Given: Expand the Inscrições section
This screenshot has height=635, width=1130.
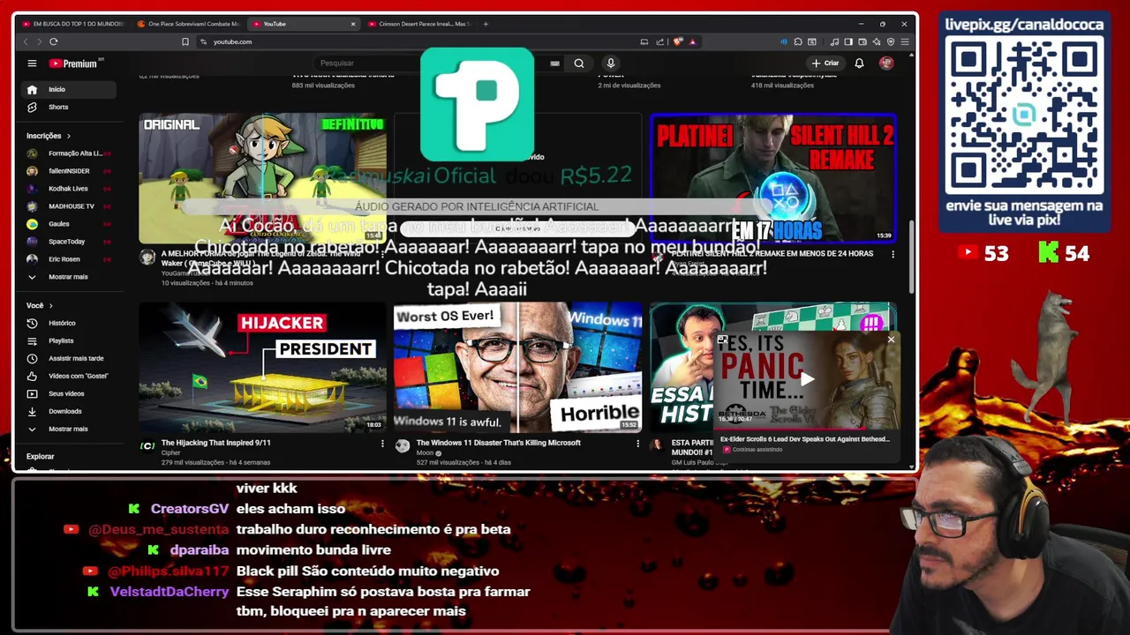Looking at the screenshot, I should [x=49, y=136].
